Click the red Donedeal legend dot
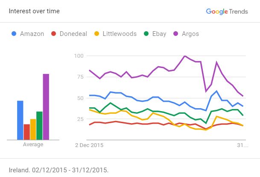This screenshot has width=260, height=177. point(54,34)
